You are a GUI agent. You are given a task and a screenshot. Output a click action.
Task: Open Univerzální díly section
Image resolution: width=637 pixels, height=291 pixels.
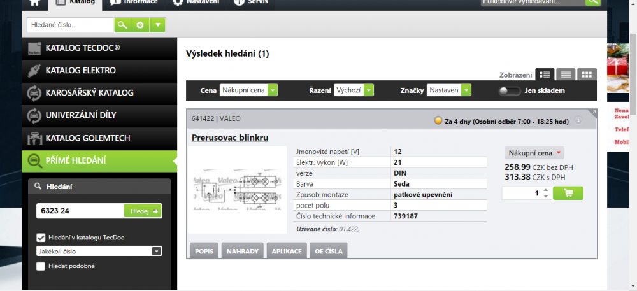[99, 116]
